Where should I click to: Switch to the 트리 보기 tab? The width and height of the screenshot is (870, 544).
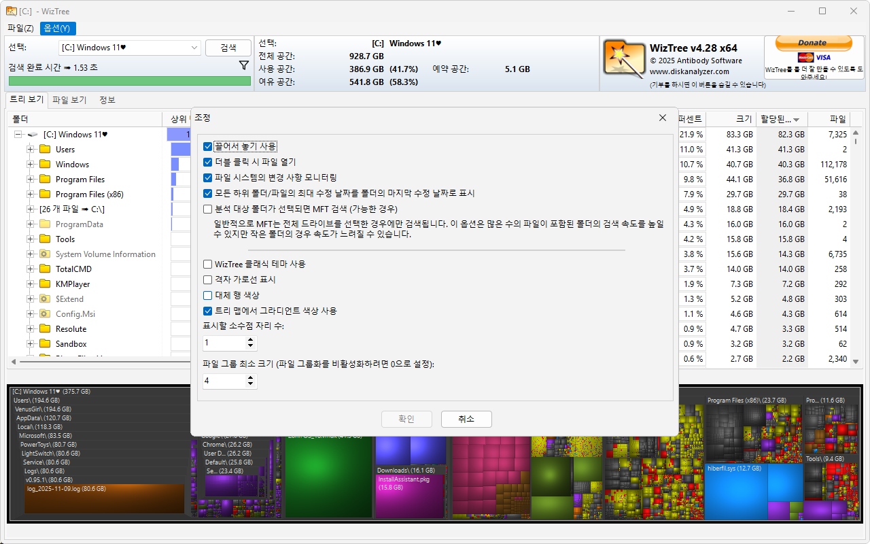click(27, 100)
